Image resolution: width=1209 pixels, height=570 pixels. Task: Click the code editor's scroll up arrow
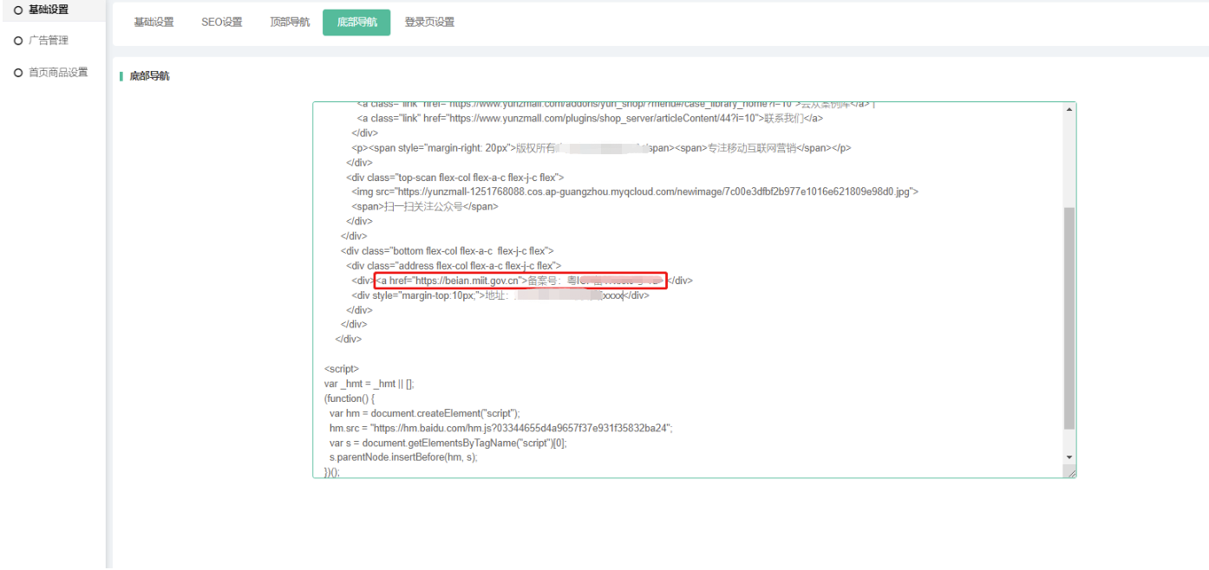pos(1069,109)
